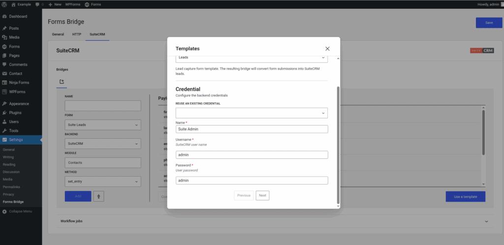Open Settings in the sidebar
Viewport: 504px width, 245px height.
point(21,140)
